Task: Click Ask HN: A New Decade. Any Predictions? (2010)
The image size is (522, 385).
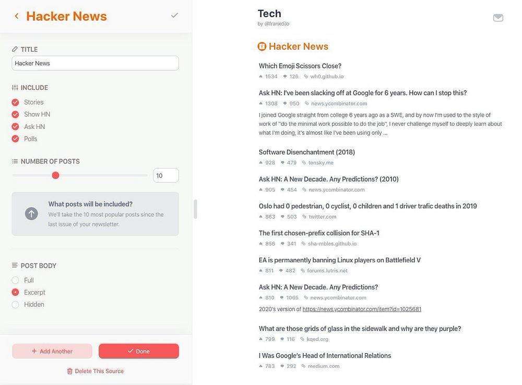Action: (328, 179)
